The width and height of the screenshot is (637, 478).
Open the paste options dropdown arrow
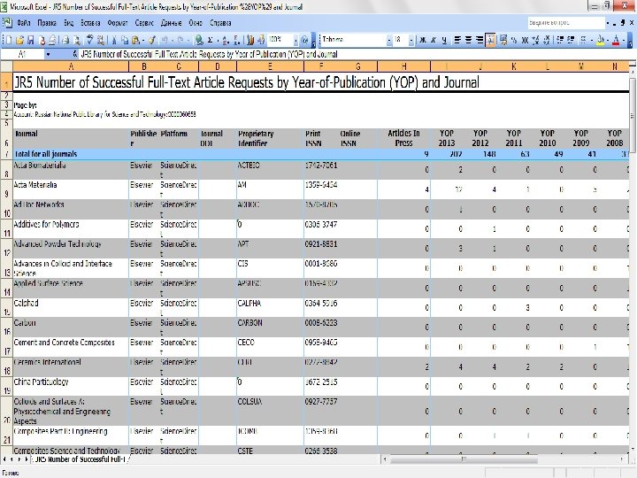143,40
